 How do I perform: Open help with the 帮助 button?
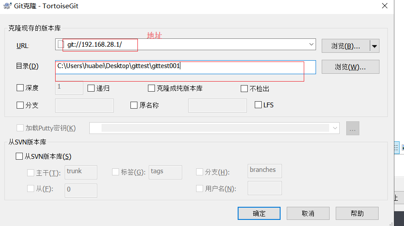357,213
